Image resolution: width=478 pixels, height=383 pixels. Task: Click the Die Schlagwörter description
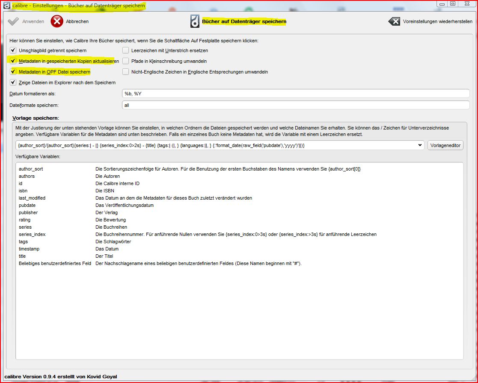[113, 242]
